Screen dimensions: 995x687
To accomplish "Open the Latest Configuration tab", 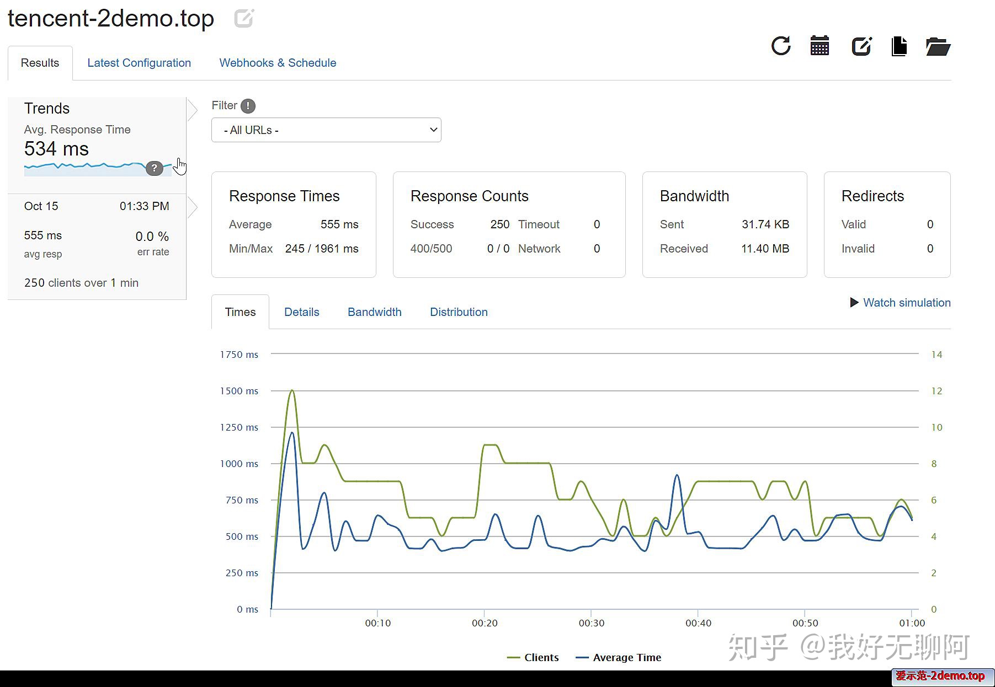I will [139, 63].
